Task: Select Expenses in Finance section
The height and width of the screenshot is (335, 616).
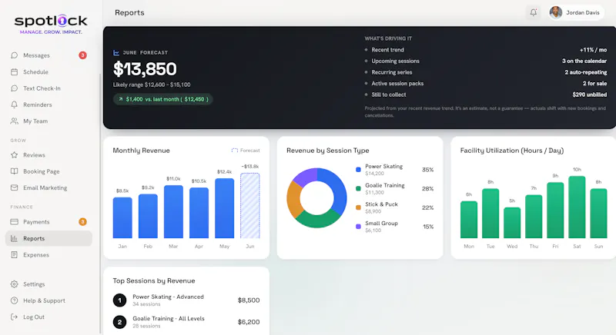Action: 49,254
